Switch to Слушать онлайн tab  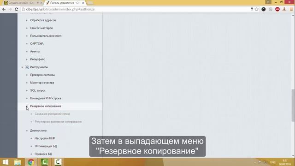(21, 3)
